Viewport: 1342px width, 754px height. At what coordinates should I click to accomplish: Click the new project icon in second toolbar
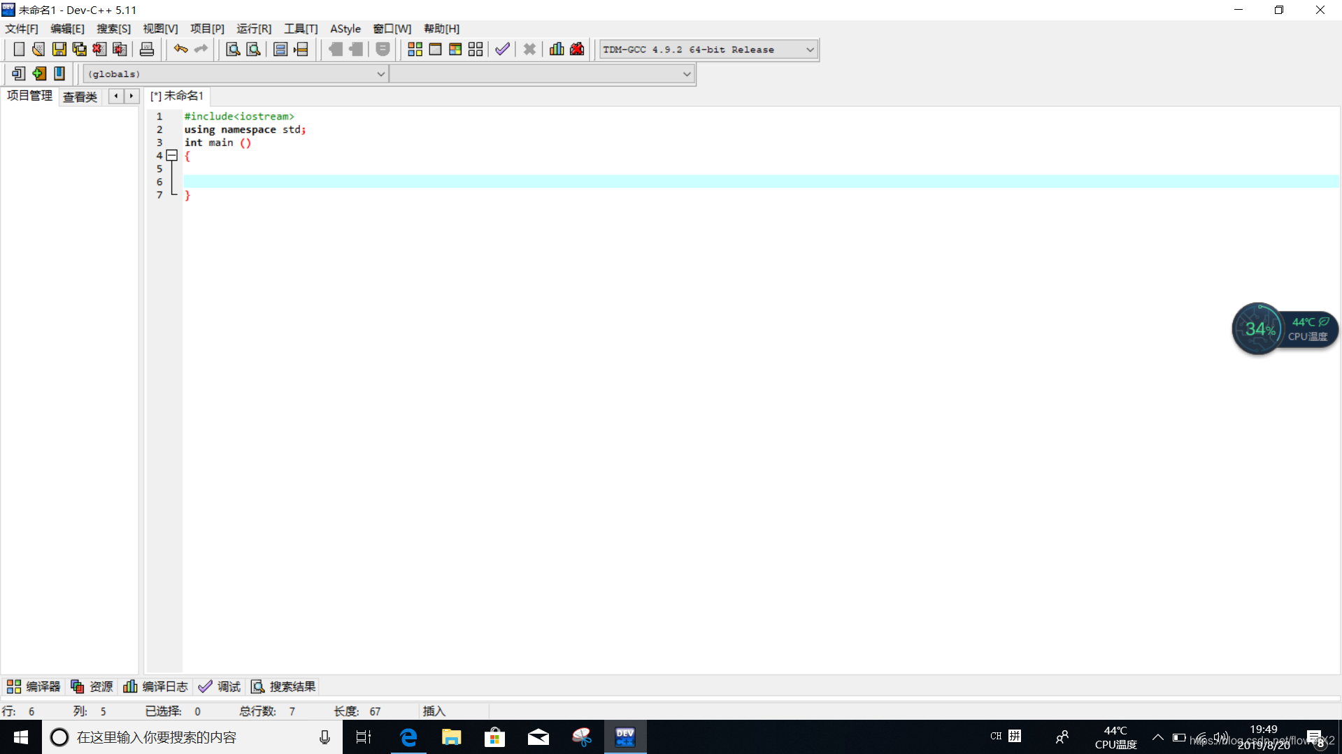click(19, 73)
